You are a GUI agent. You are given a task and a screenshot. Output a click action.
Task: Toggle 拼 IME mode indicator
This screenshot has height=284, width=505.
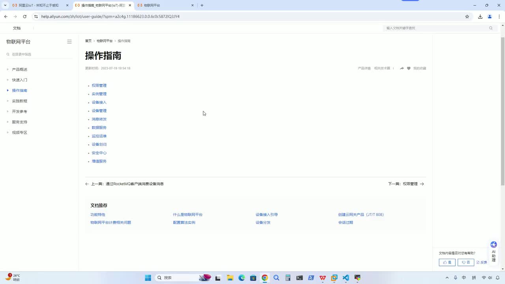(x=474, y=278)
